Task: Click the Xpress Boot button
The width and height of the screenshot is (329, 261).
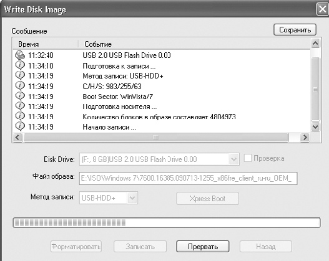Action: [207, 199]
